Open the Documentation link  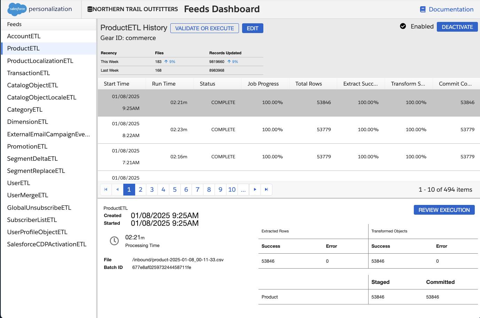(451, 9)
